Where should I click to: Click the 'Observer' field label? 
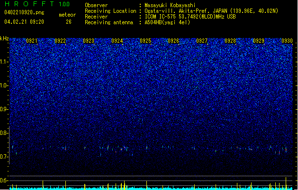tap(96, 5)
